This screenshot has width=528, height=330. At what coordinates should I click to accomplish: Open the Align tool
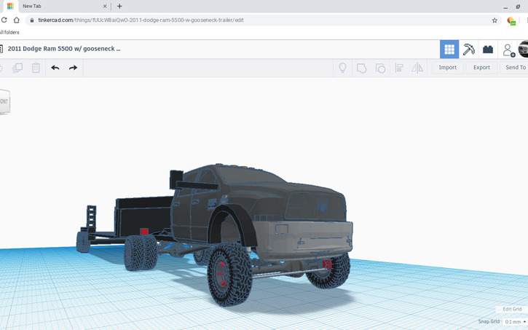(x=399, y=68)
